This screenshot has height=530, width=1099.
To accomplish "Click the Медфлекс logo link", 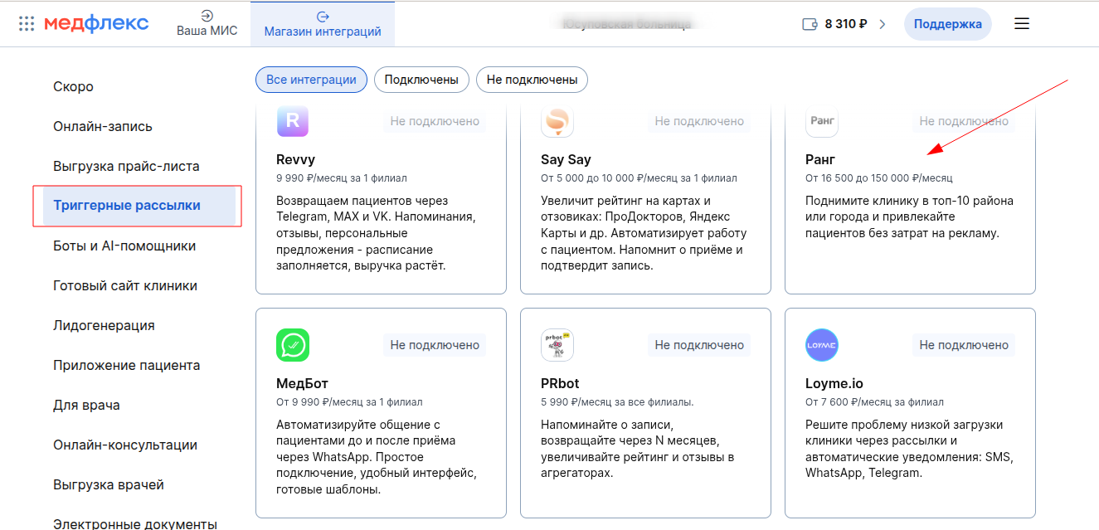I will tap(96, 23).
